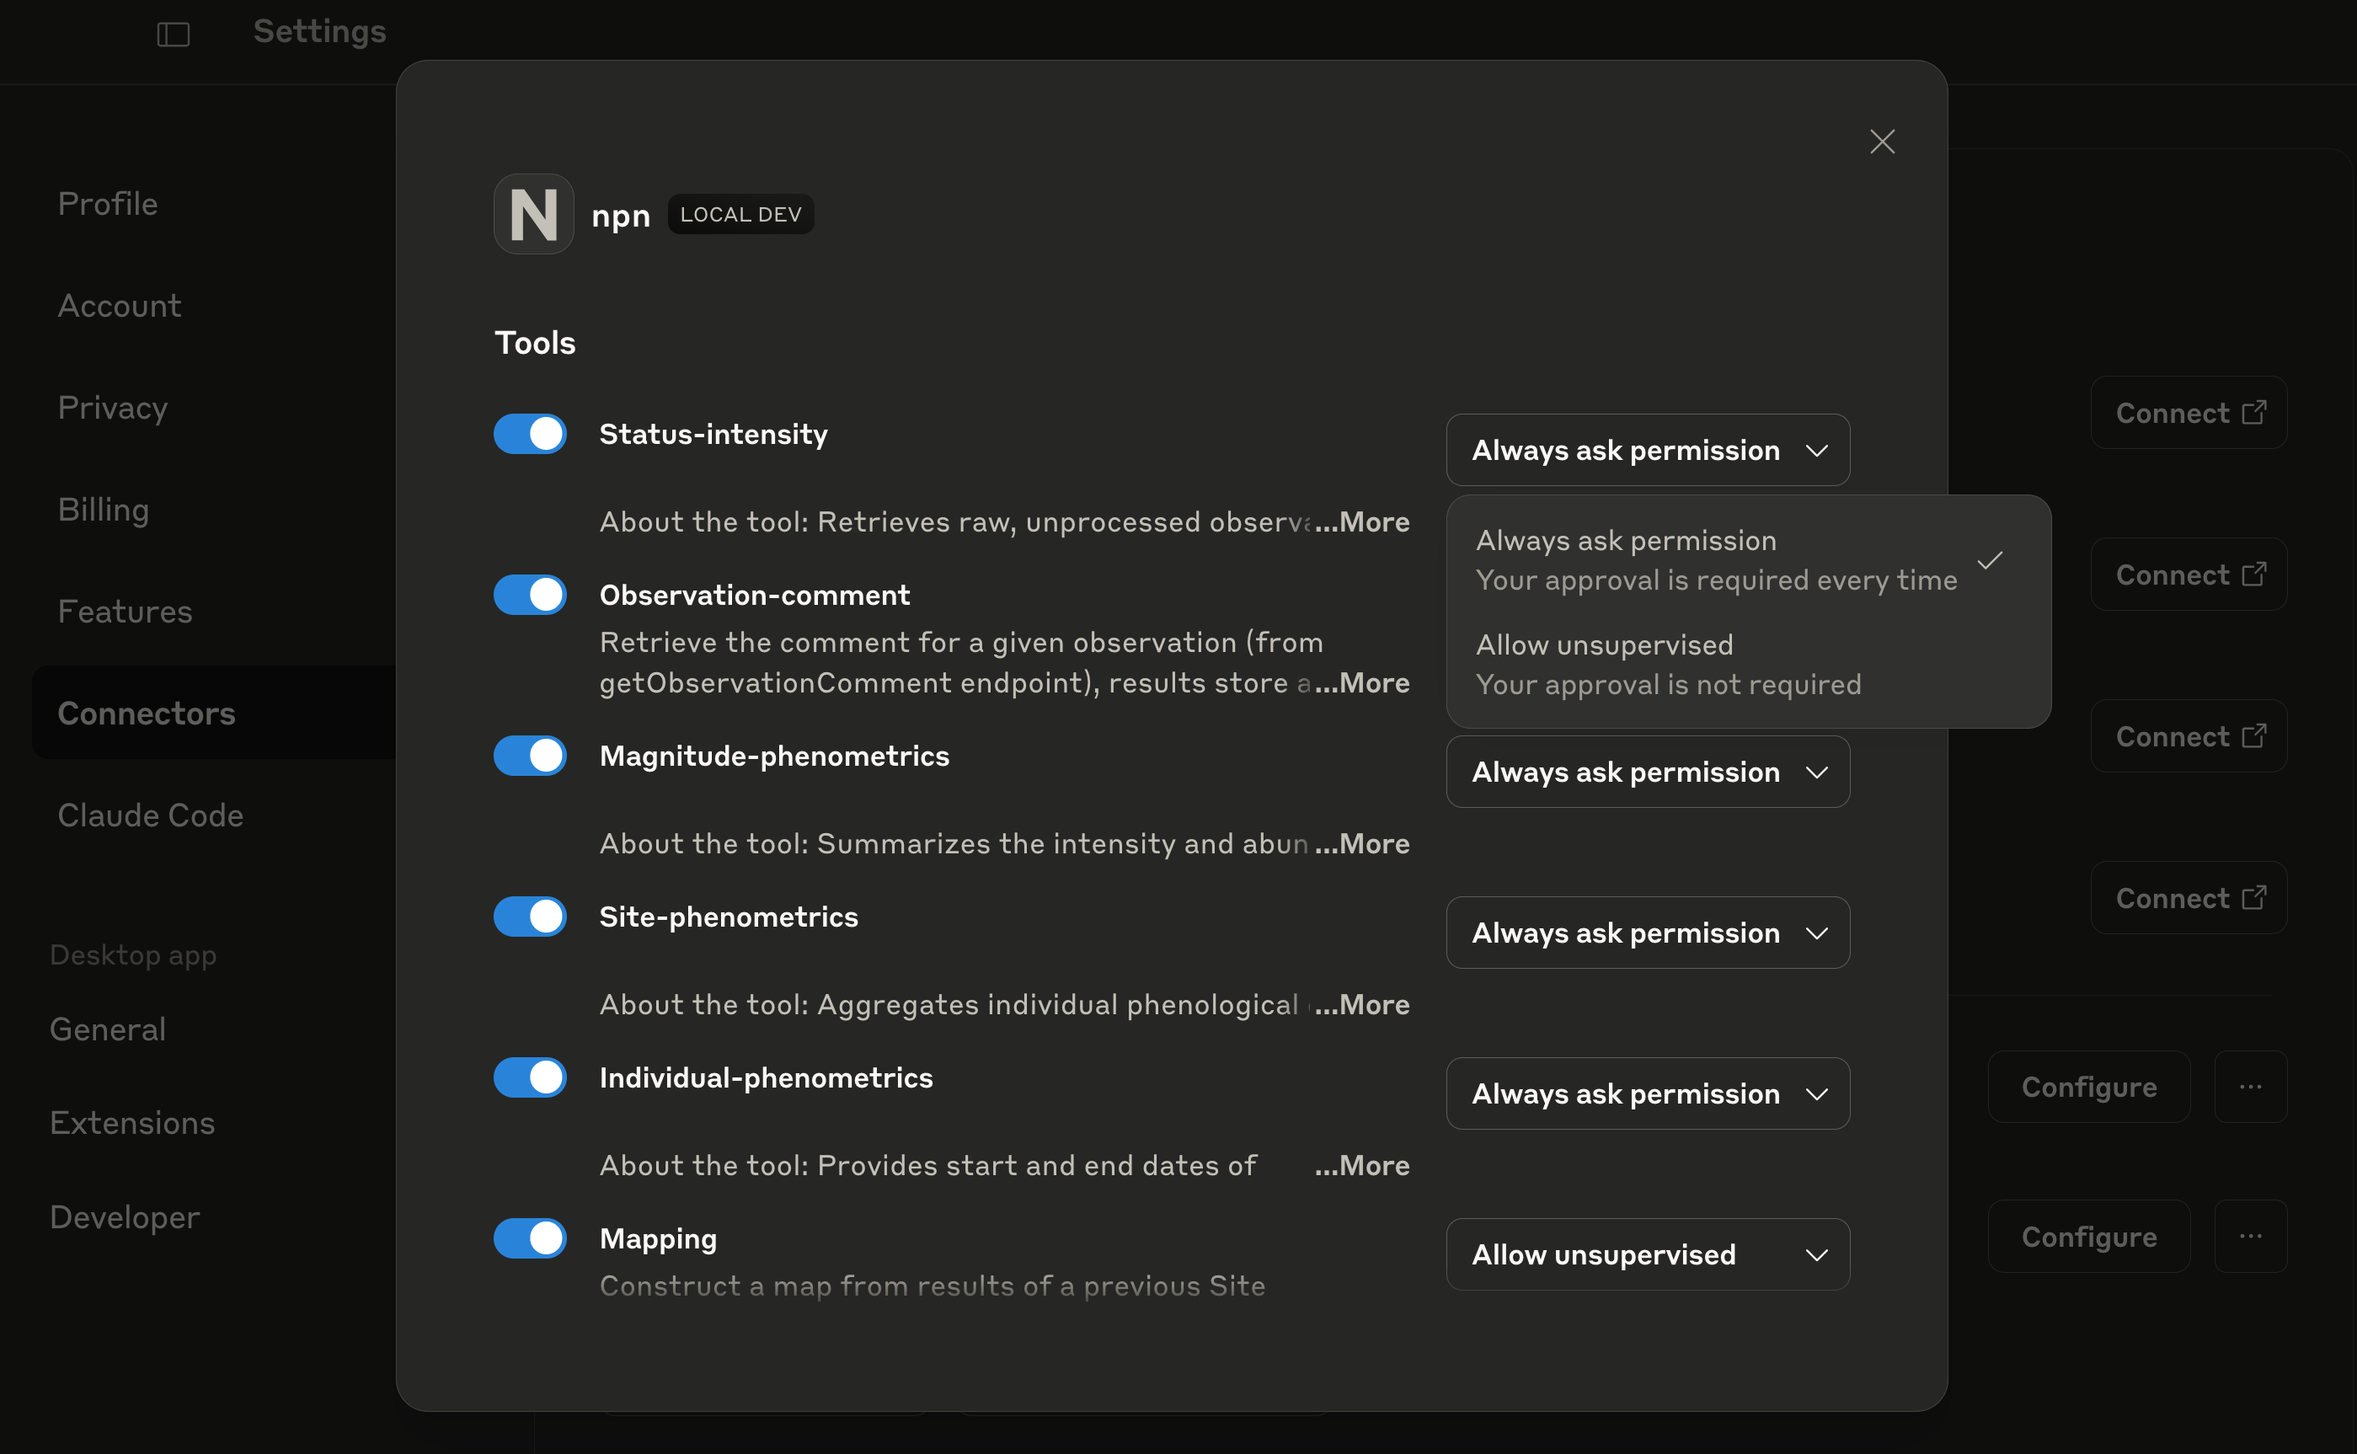Expand Status-intensity description with More
The image size is (2357, 1454).
[1361, 521]
